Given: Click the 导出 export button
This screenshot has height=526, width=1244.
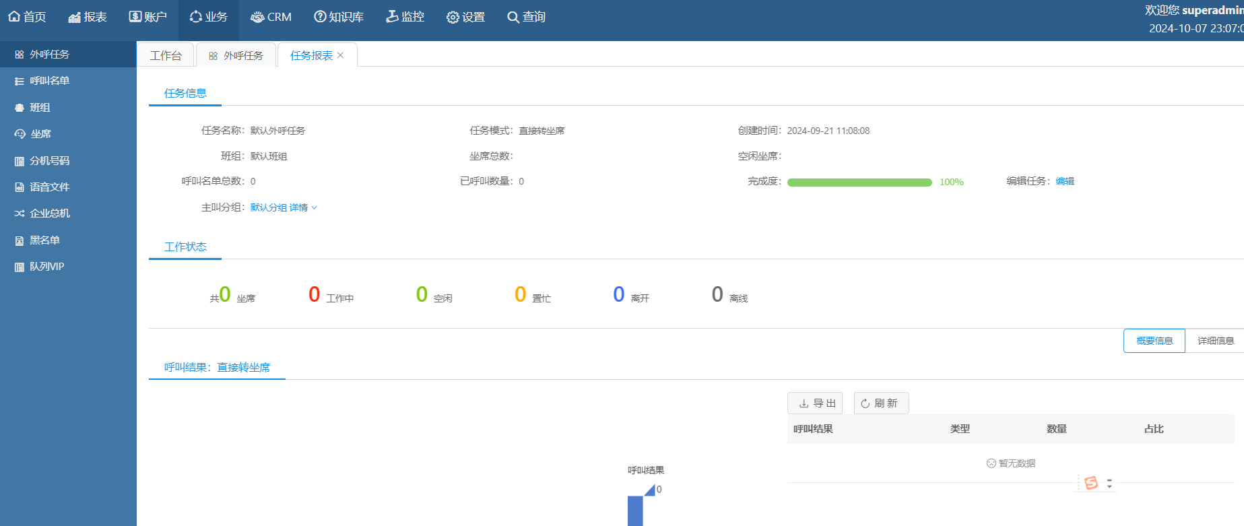Looking at the screenshot, I should click(x=815, y=403).
